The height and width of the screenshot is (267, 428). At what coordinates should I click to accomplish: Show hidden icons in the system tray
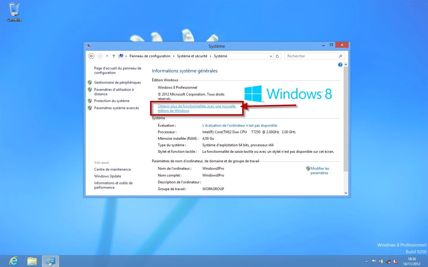pyautogui.click(x=366, y=262)
